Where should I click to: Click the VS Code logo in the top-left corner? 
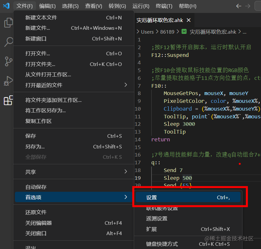[x=6, y=6]
